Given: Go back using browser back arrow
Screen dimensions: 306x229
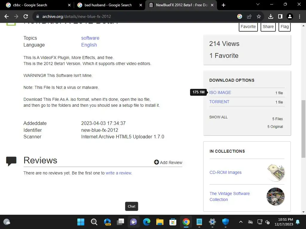Looking at the screenshot, I should tap(7, 17).
